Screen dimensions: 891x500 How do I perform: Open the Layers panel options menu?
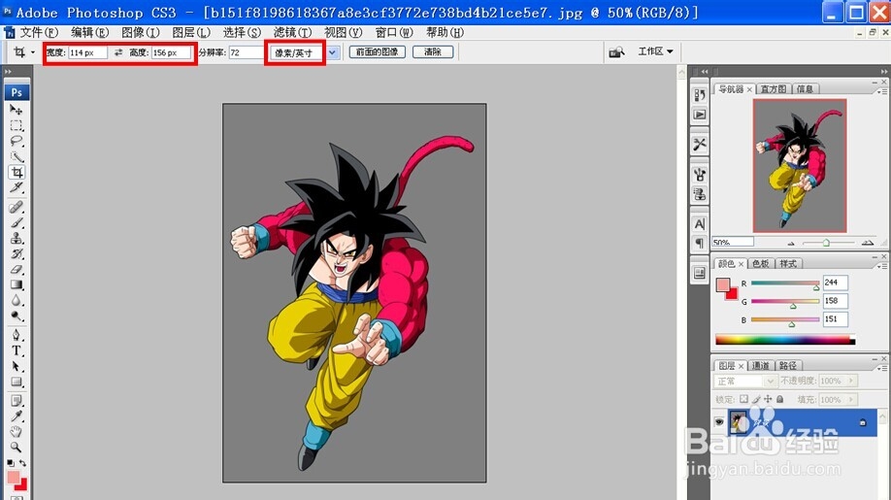click(883, 368)
